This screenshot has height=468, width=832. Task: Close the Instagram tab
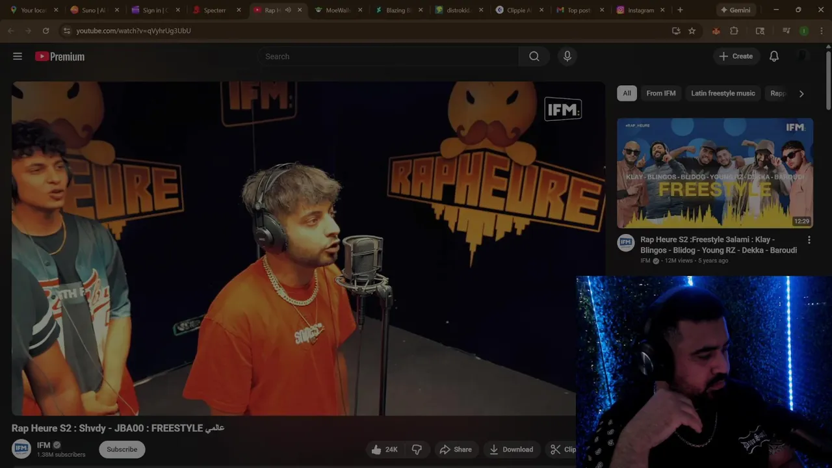(x=663, y=10)
